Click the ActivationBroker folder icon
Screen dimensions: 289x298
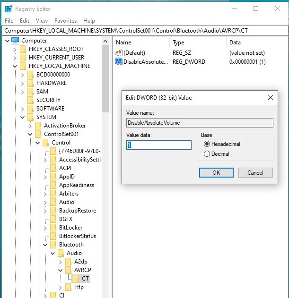(x=38, y=126)
